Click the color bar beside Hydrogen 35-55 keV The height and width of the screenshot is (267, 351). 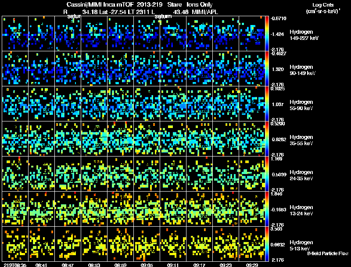267,139
